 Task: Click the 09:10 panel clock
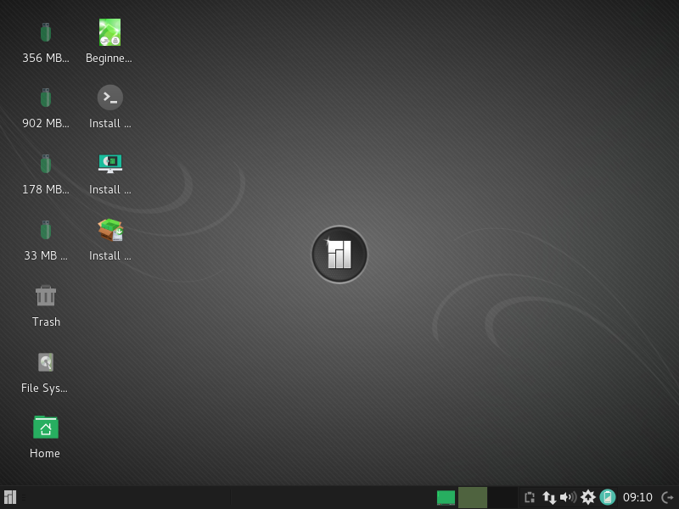click(x=637, y=497)
